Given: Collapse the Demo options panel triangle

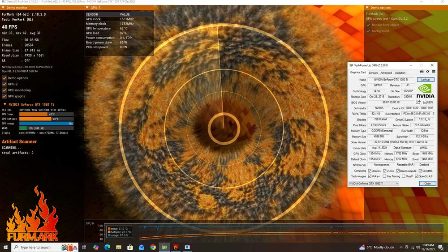Looking at the screenshot, I should [x=367, y=8].
